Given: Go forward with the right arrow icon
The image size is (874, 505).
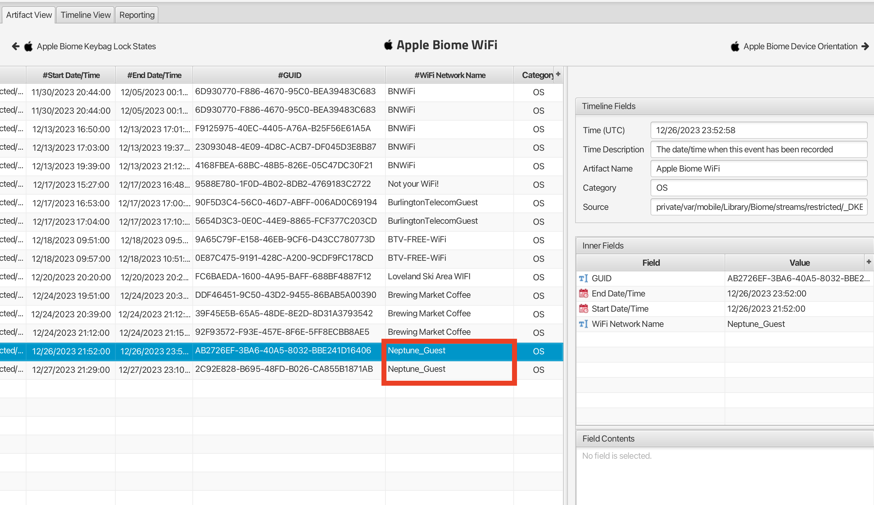Looking at the screenshot, I should (x=865, y=46).
